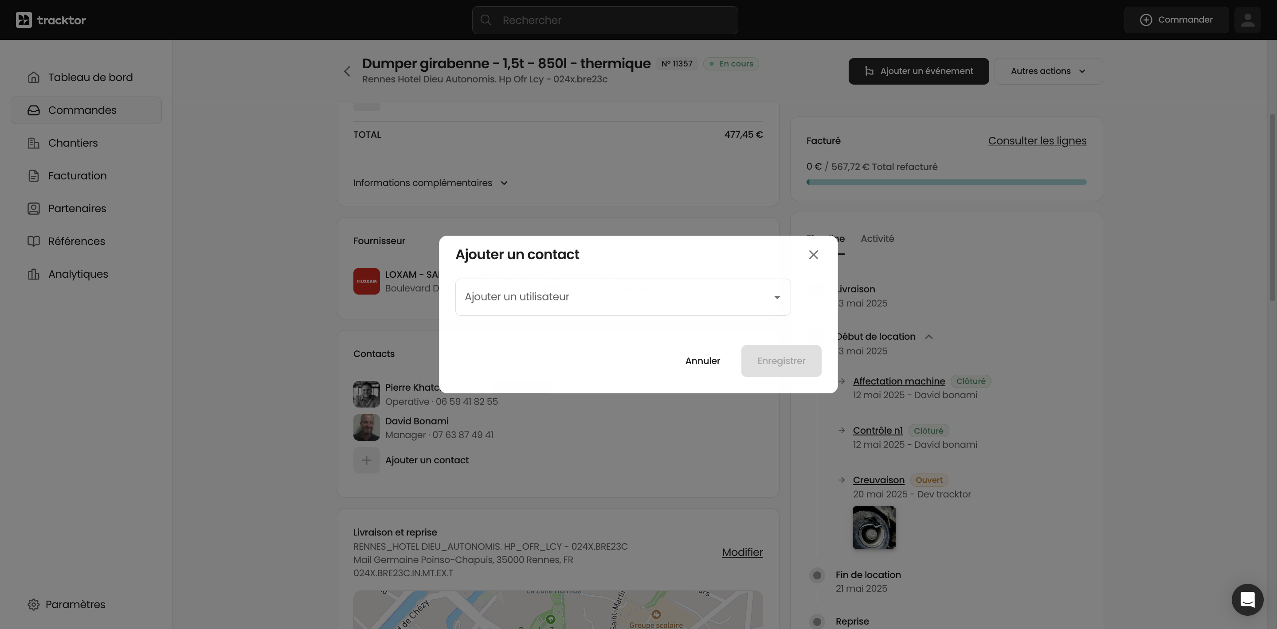
Task: Click Ajouter un contact text link
Action: point(427,460)
